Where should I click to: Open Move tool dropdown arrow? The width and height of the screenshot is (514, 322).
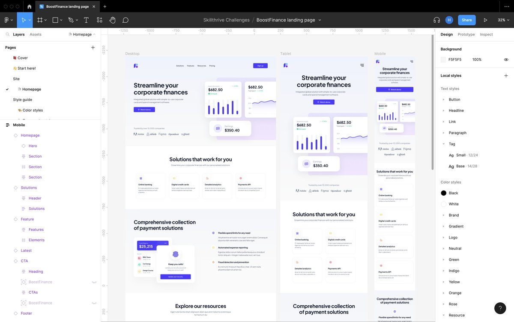click(x=30, y=20)
